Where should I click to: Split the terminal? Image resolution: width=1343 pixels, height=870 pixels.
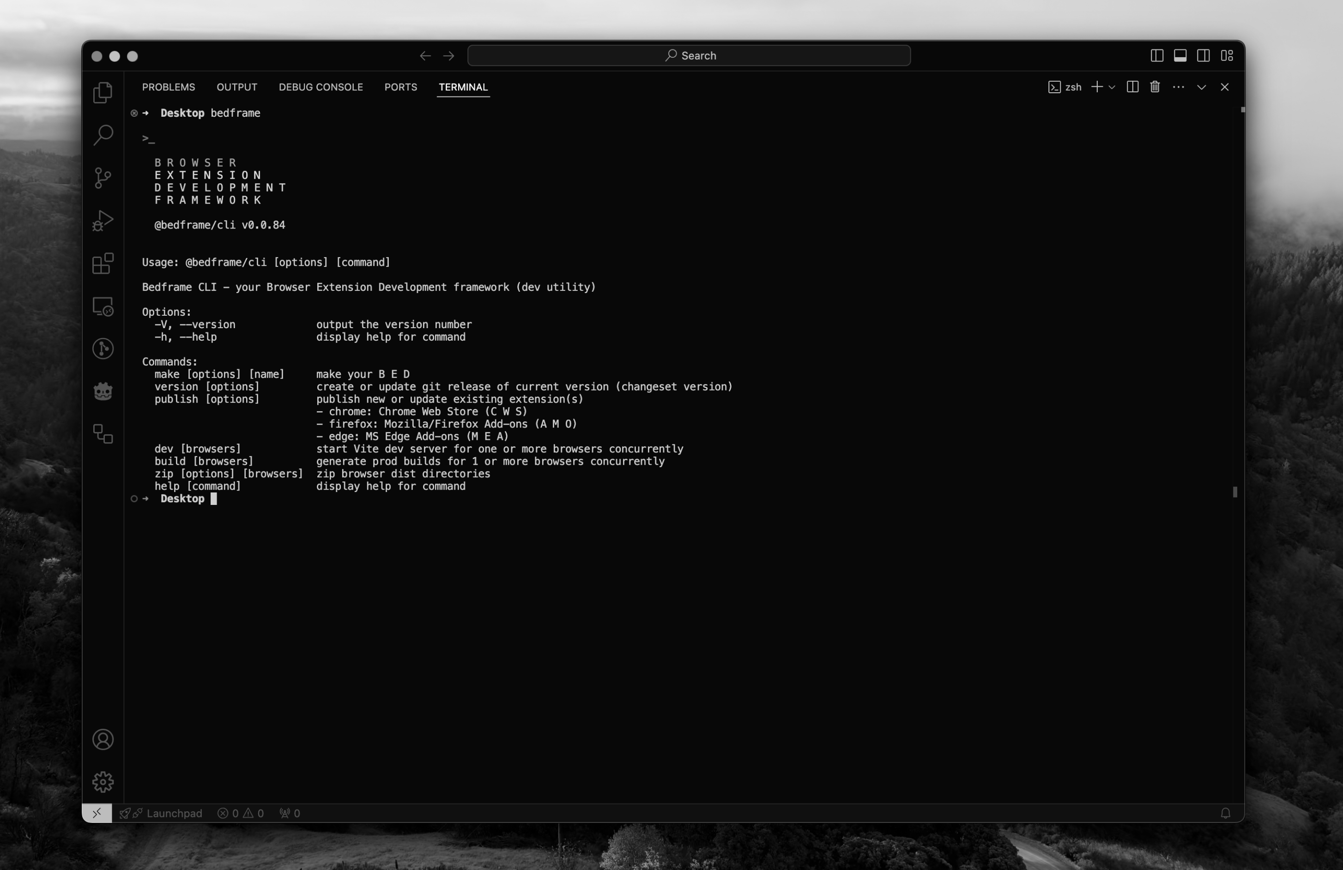1132,87
